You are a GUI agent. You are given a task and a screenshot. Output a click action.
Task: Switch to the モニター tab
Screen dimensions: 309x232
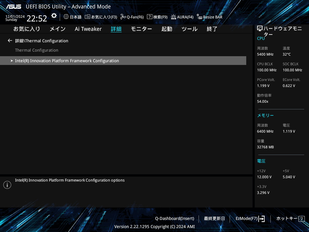(141, 29)
